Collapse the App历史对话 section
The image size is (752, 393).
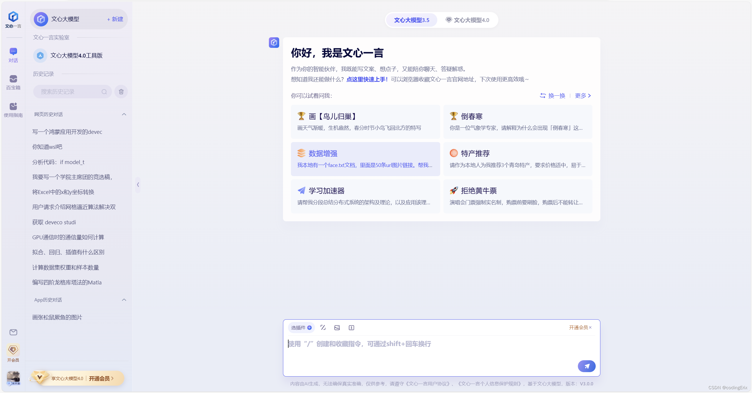click(x=124, y=300)
